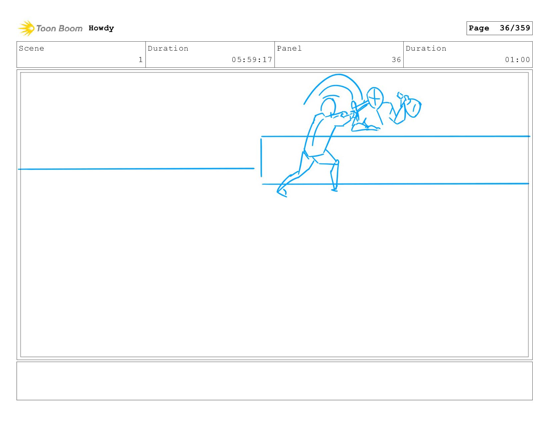Click the panel number "36"
This screenshot has width=550, height=425.
(396, 60)
